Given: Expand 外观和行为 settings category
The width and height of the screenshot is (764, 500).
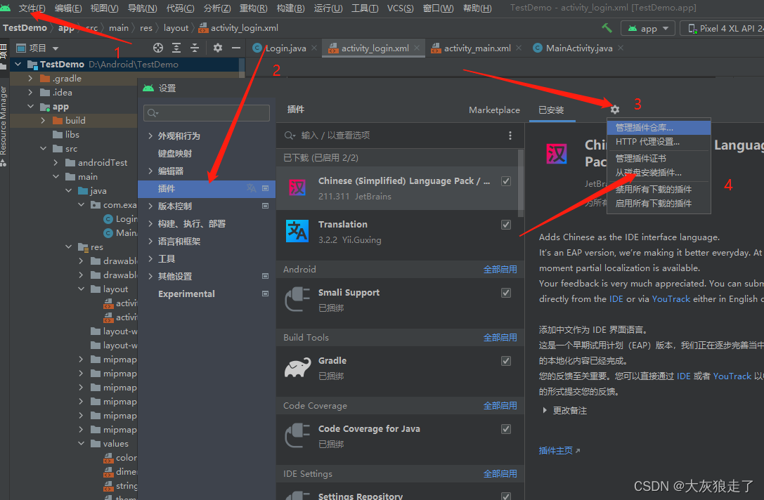Looking at the screenshot, I should coord(150,136).
